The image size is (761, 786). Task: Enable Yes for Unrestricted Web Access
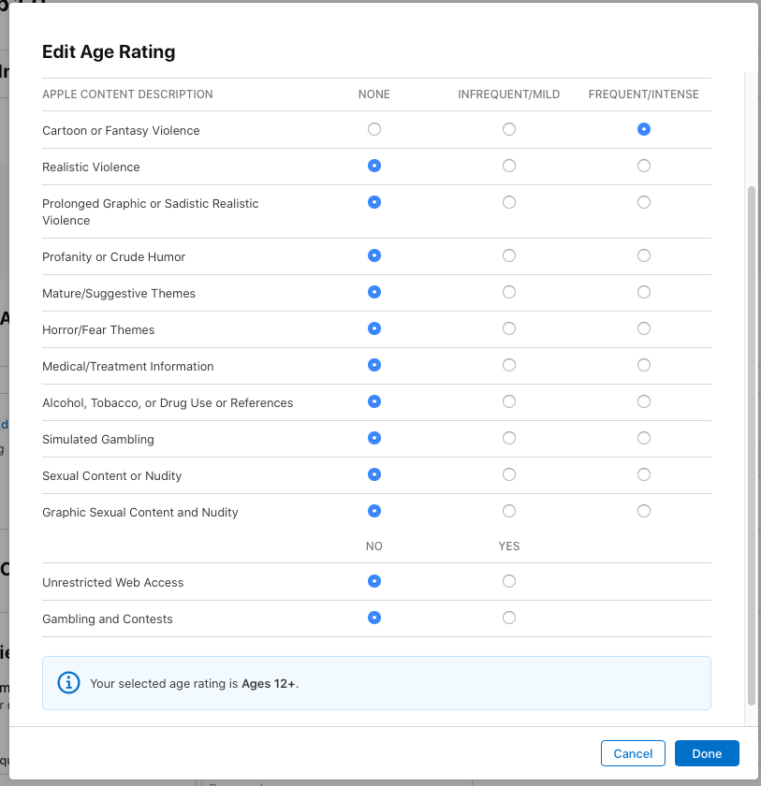point(509,581)
